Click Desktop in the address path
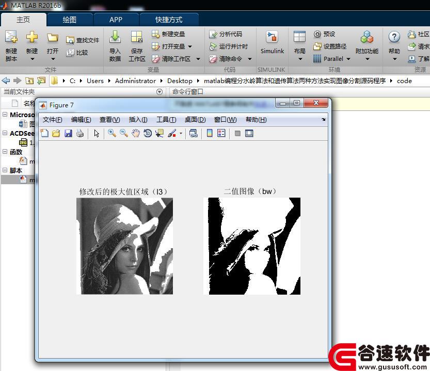Image resolution: width=430 pixels, height=371 pixels. click(x=180, y=81)
